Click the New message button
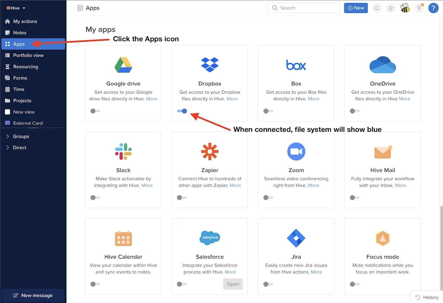 pos(33,295)
